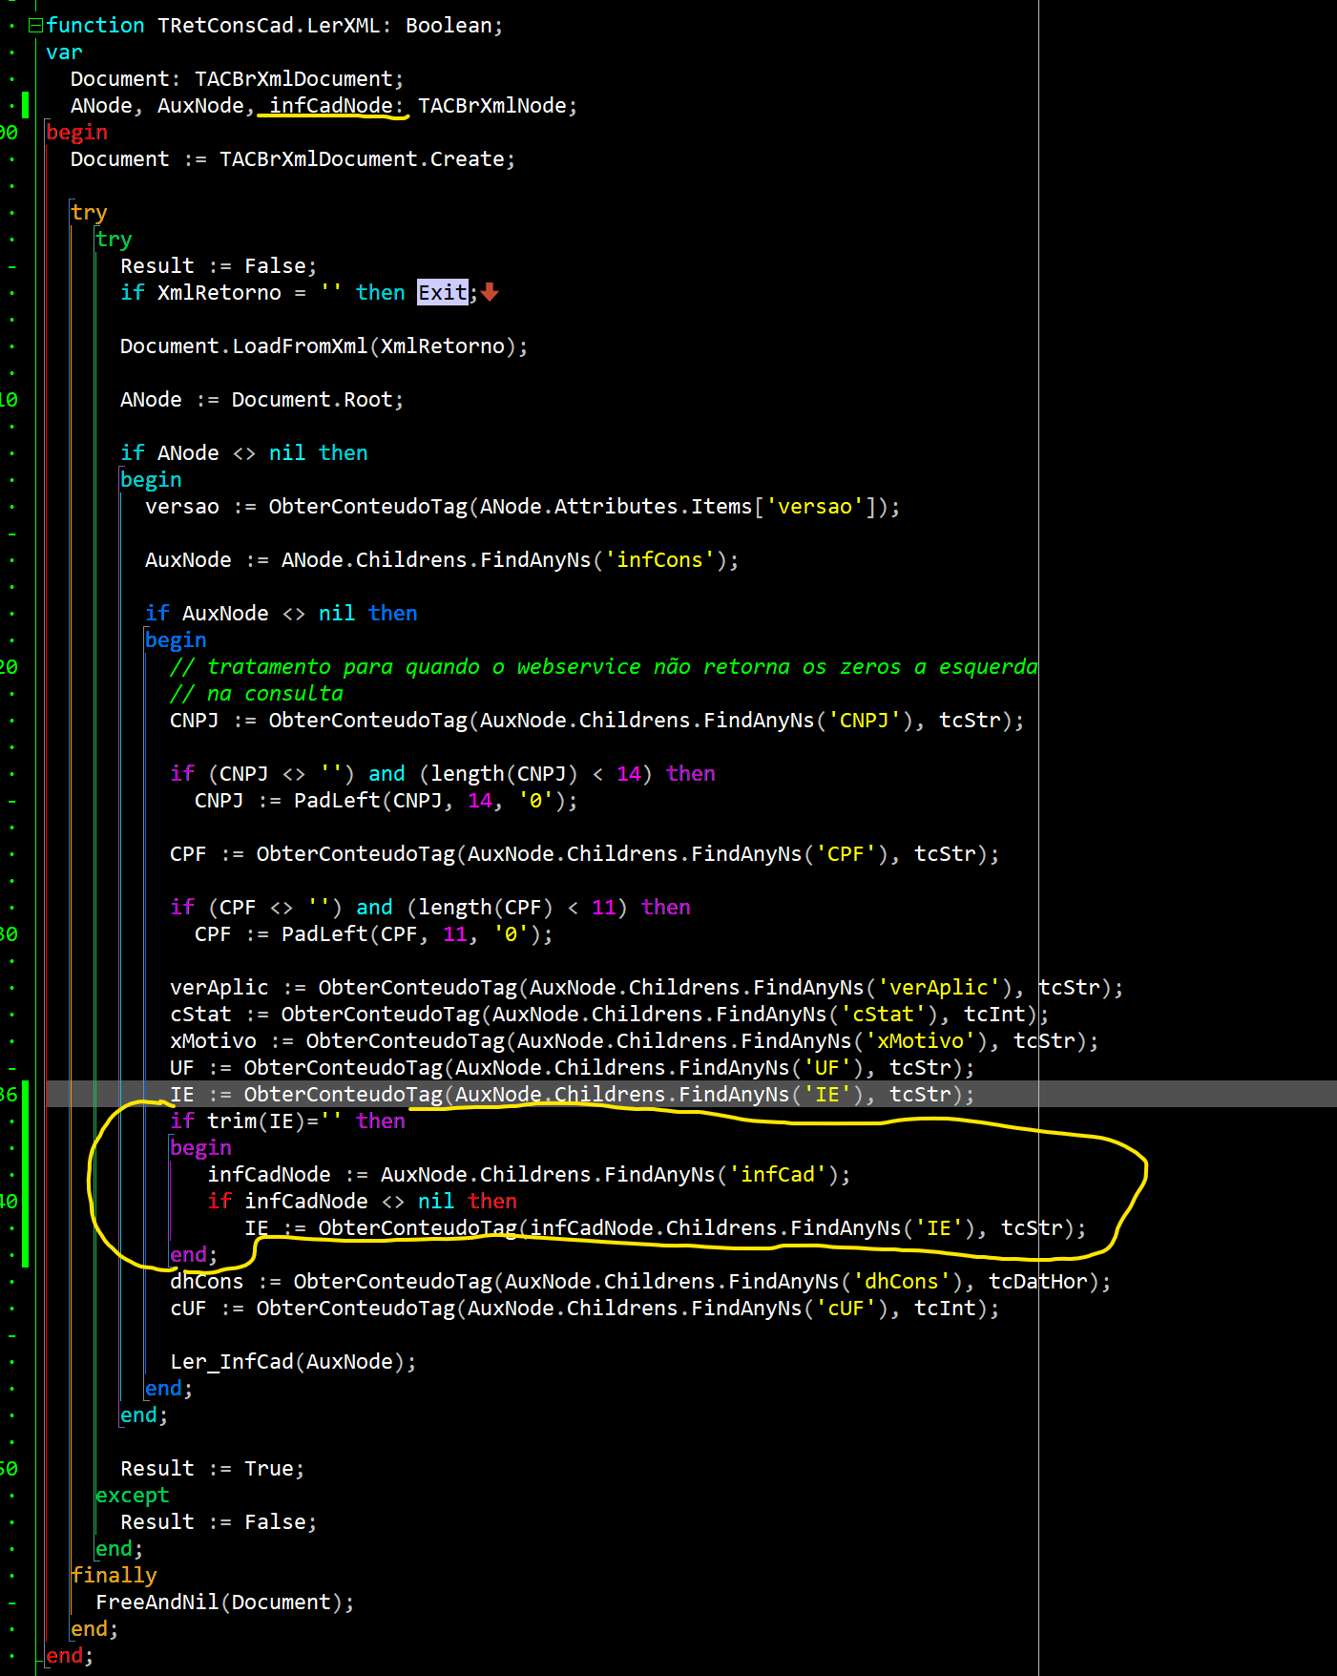The height and width of the screenshot is (1676, 1337).
Task: Click the 'CPF' string literal
Action: (x=846, y=854)
